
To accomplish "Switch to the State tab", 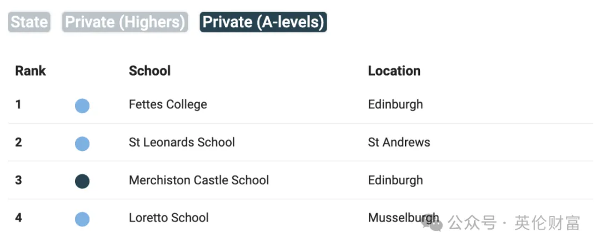I will point(29,22).
